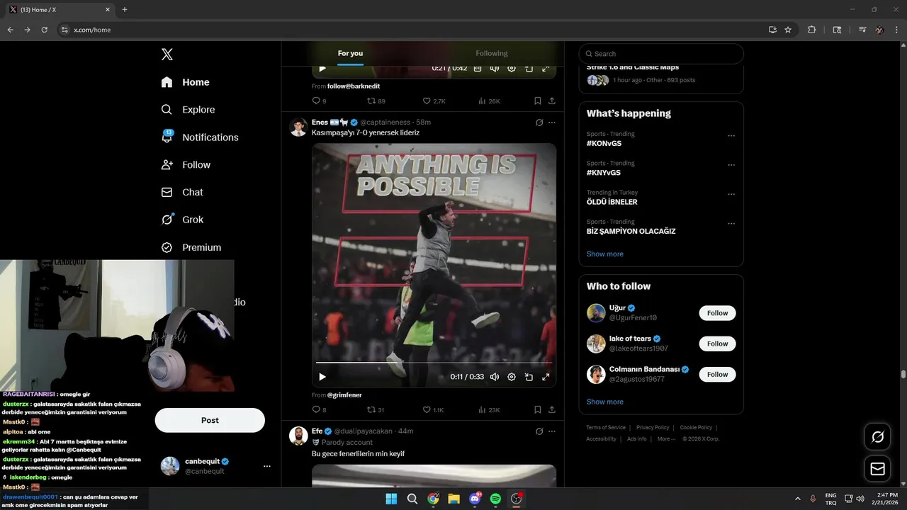The width and height of the screenshot is (907, 510).
Task: Follow lake of tears account
Action: click(x=717, y=344)
